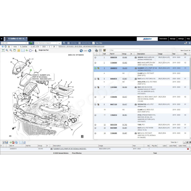This screenshot has height=191, width=191.
Task: Click the Single Use Part icon
Action: 36,50
